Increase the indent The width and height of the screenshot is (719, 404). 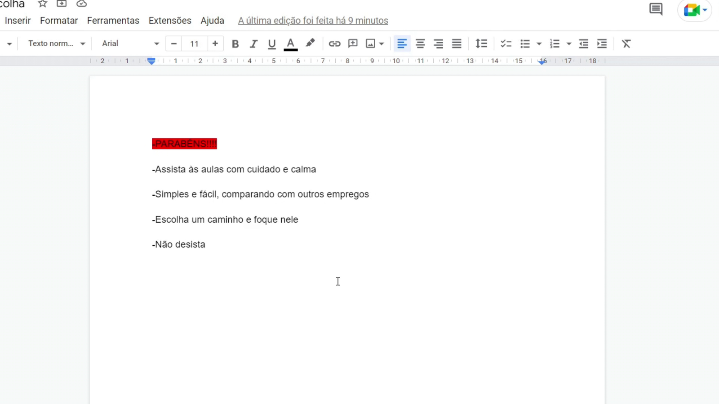coord(602,44)
